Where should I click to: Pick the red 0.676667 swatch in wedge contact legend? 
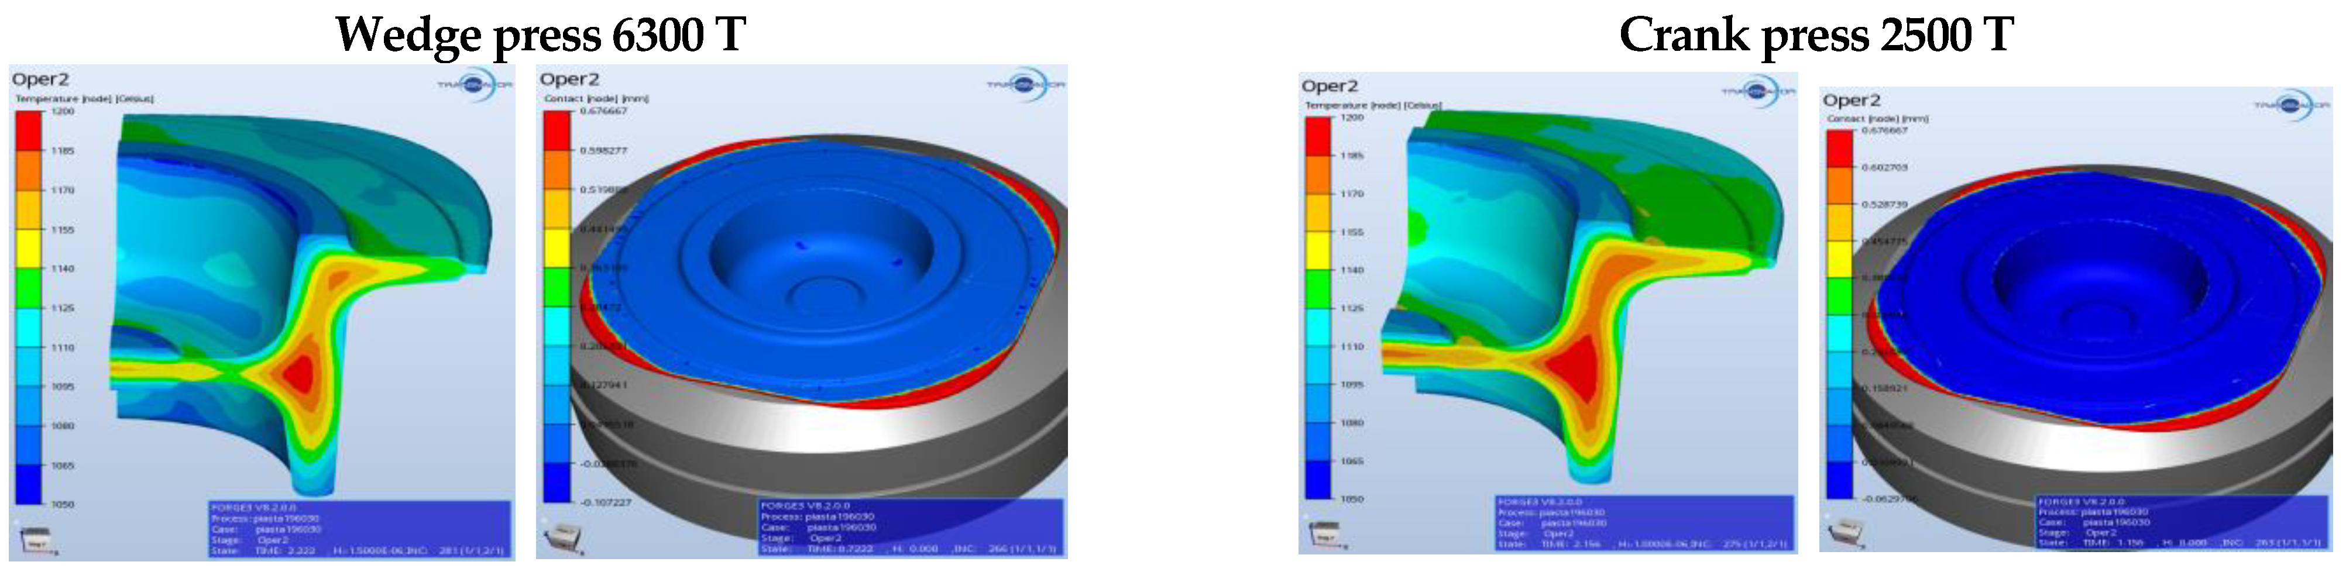(557, 130)
